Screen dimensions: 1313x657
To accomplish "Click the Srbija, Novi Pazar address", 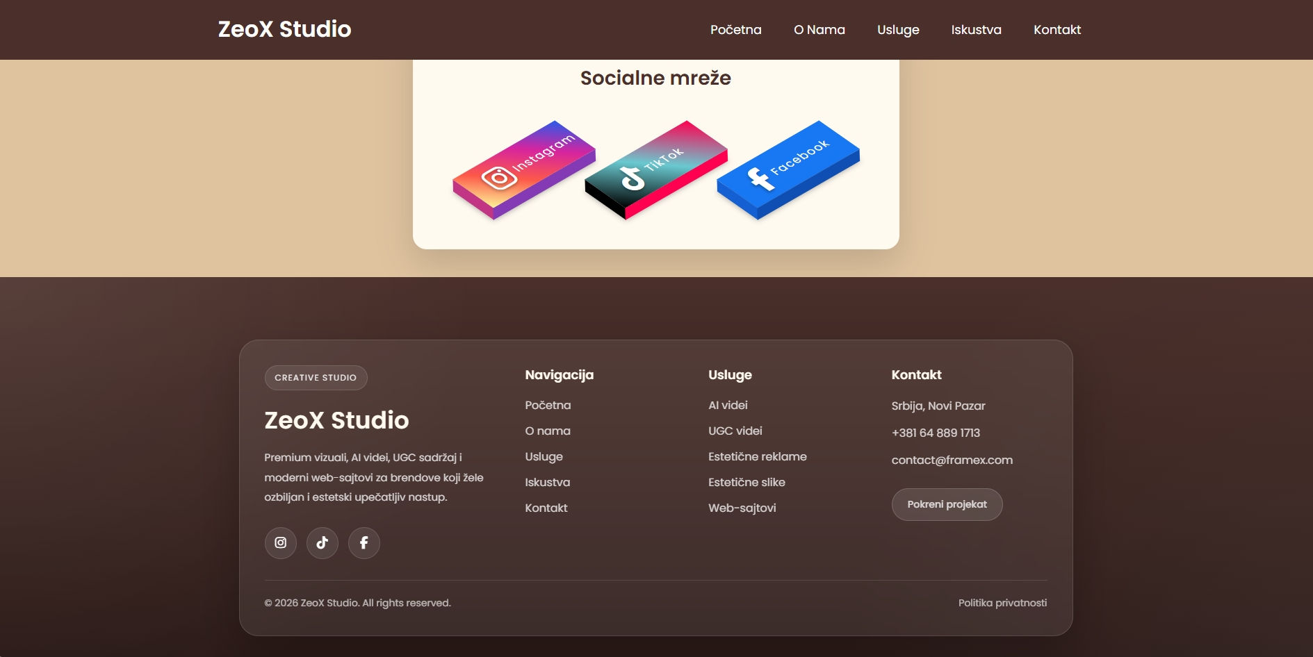I will [938, 406].
